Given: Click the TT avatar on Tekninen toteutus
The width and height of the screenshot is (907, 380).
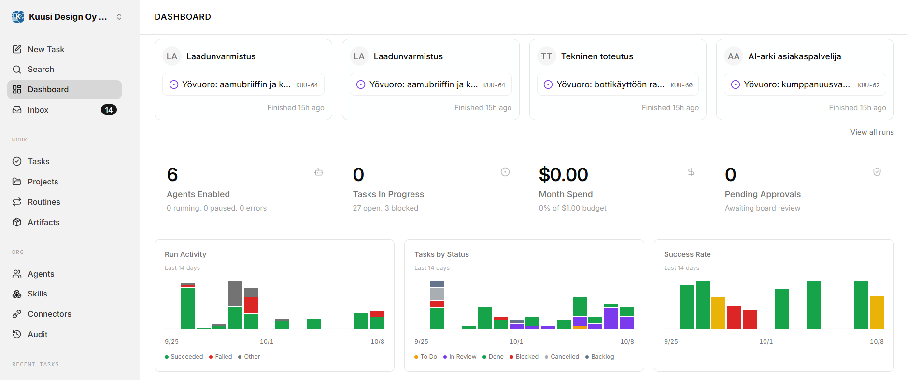Looking at the screenshot, I should tap(546, 56).
